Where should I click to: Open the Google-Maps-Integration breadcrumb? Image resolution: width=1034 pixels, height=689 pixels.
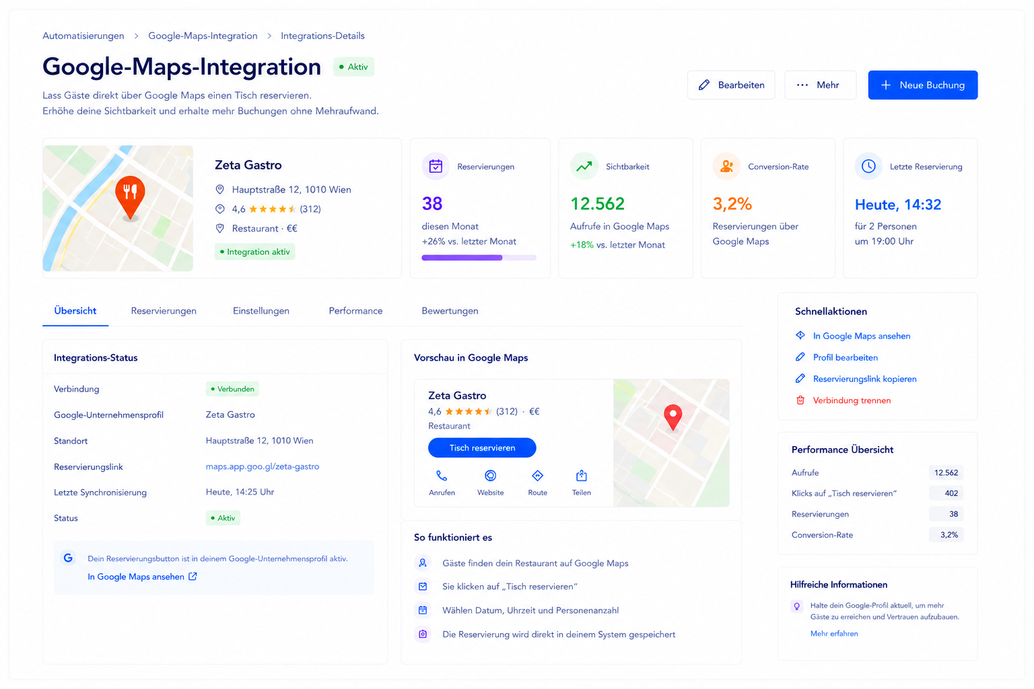pyautogui.click(x=203, y=36)
